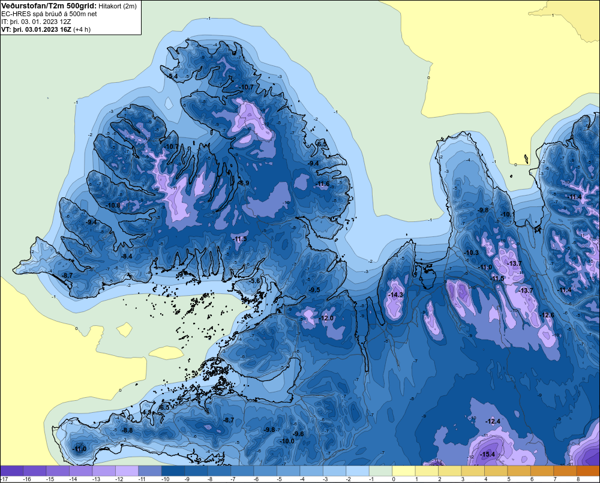Click the map title 'Veðurstofan/T2m 500grid'
The image size is (600, 483).
point(49,6)
